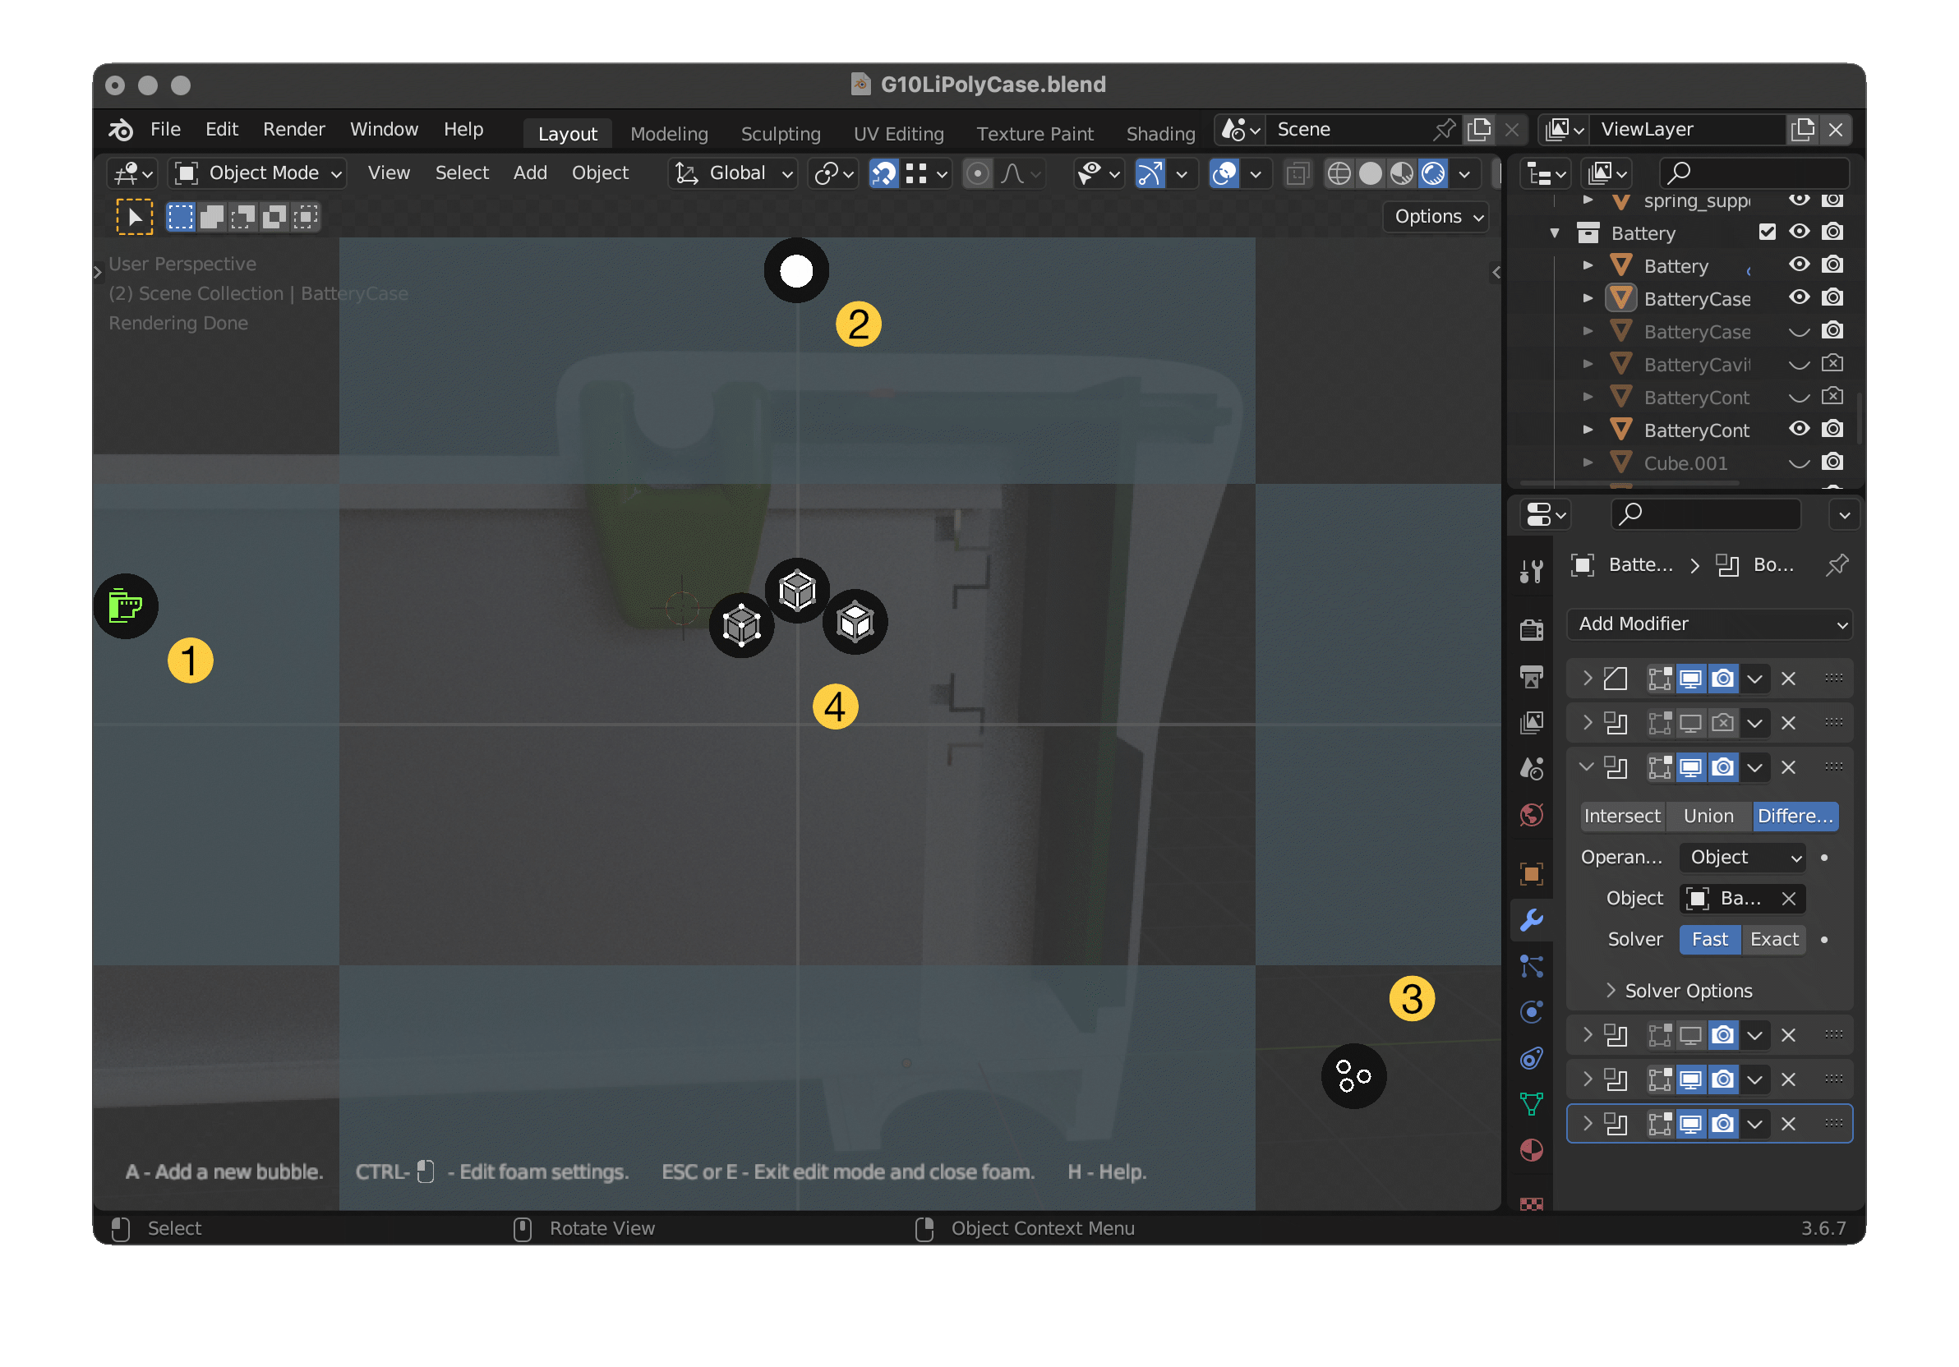Click the properties editor search field

(1706, 514)
